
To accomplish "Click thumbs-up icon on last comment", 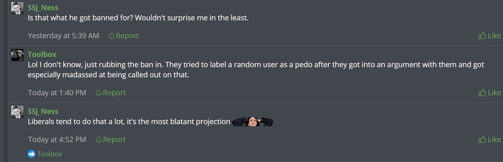I will [x=482, y=140].
